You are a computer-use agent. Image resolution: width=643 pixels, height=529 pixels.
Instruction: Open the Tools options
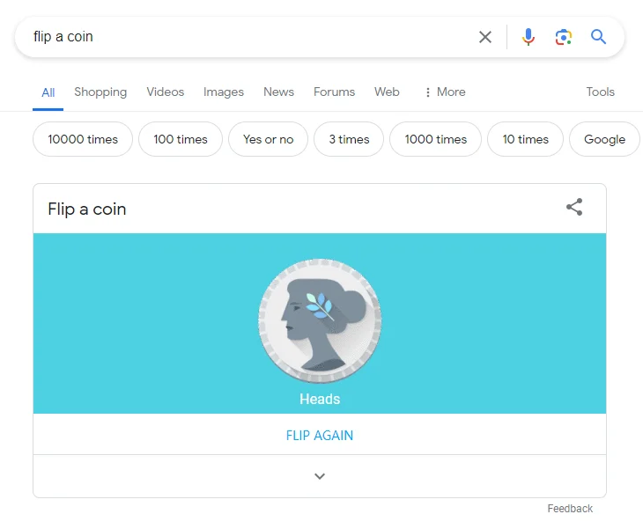pyautogui.click(x=600, y=92)
